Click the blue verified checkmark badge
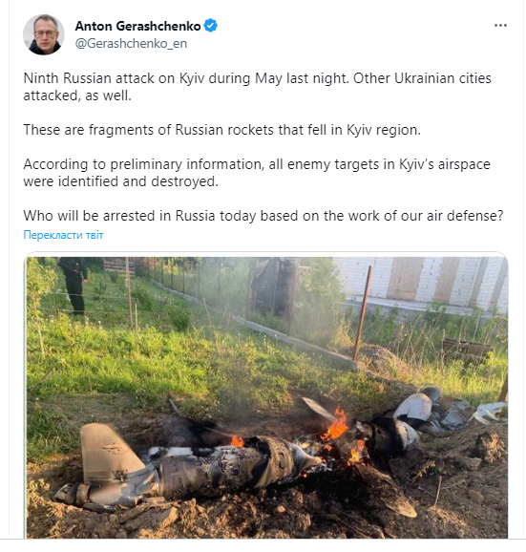The height and width of the screenshot is (552, 526). point(210,26)
